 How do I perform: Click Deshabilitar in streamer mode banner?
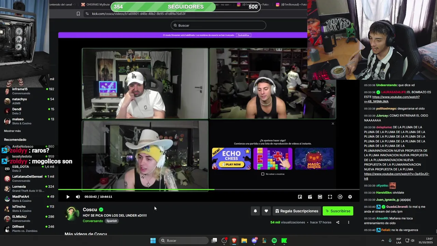[243, 35]
